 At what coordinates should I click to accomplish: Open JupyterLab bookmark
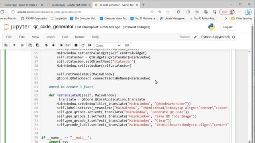[59, 19]
